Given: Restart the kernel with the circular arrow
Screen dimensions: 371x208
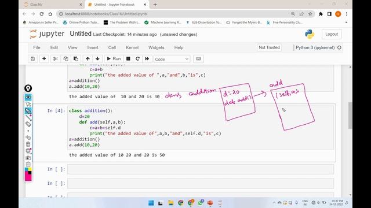Looking at the screenshot, I should tap(137, 59).
